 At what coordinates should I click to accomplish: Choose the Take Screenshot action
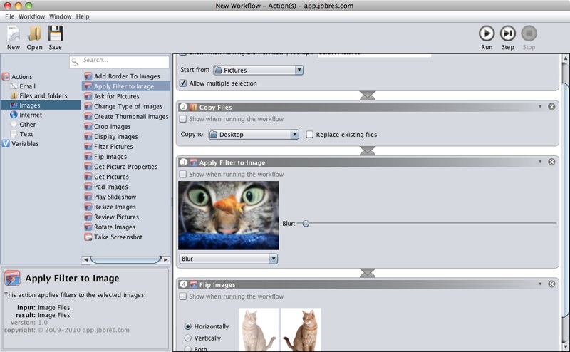[118, 237]
